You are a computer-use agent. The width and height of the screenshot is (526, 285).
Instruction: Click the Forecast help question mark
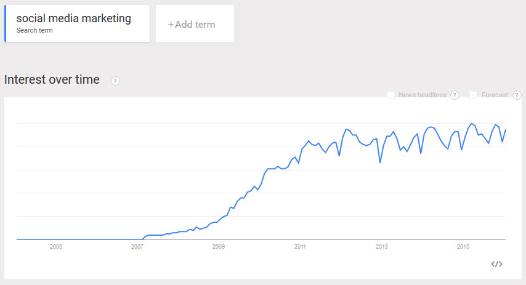click(517, 95)
